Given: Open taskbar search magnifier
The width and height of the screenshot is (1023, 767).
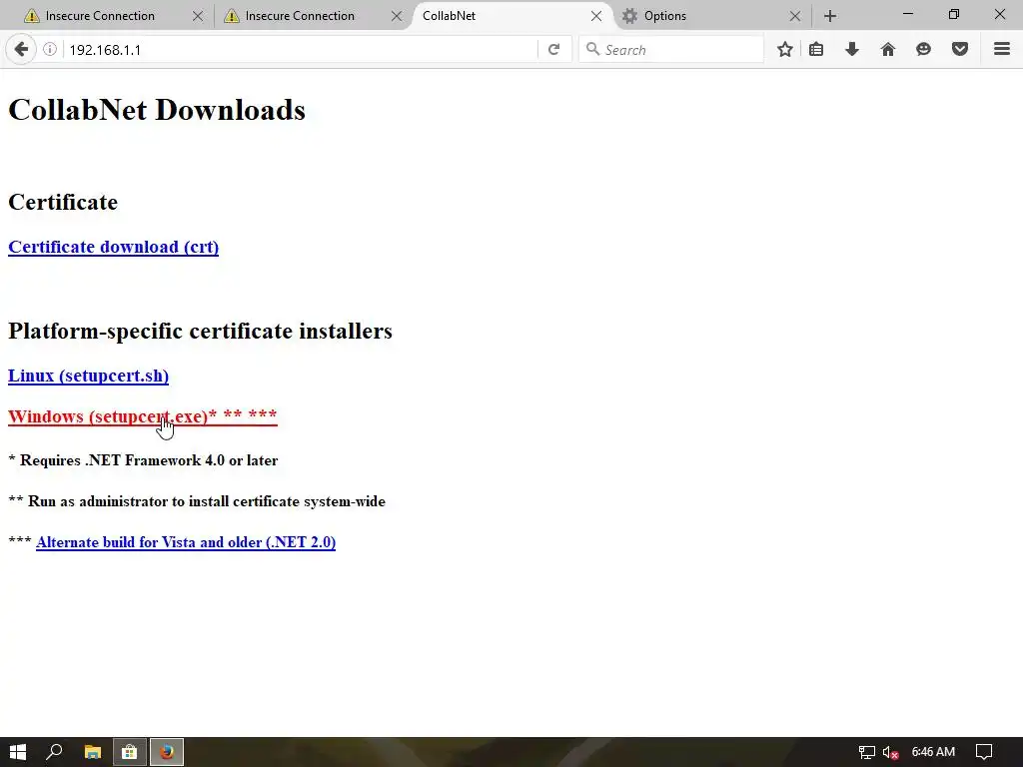Looking at the screenshot, I should click(x=55, y=752).
